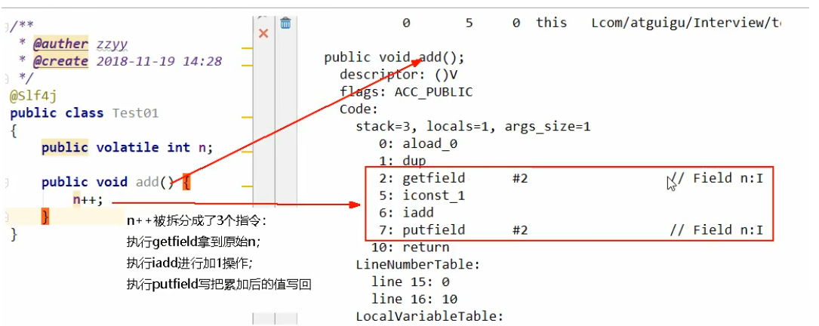Click the red X close icon
This screenshot has height=326, width=819.
pos(263,33)
